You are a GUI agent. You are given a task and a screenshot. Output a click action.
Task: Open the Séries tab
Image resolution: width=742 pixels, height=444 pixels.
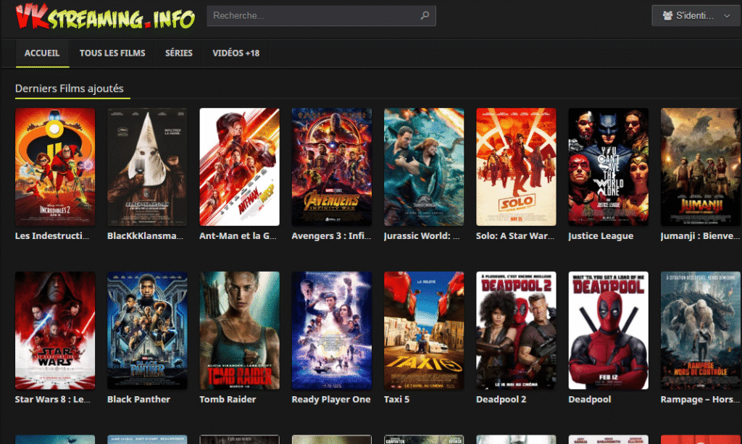coord(179,53)
